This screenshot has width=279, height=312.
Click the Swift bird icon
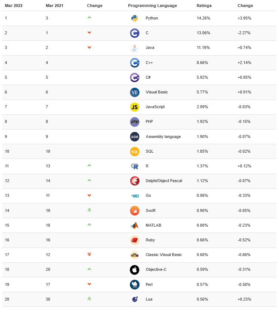(x=134, y=210)
